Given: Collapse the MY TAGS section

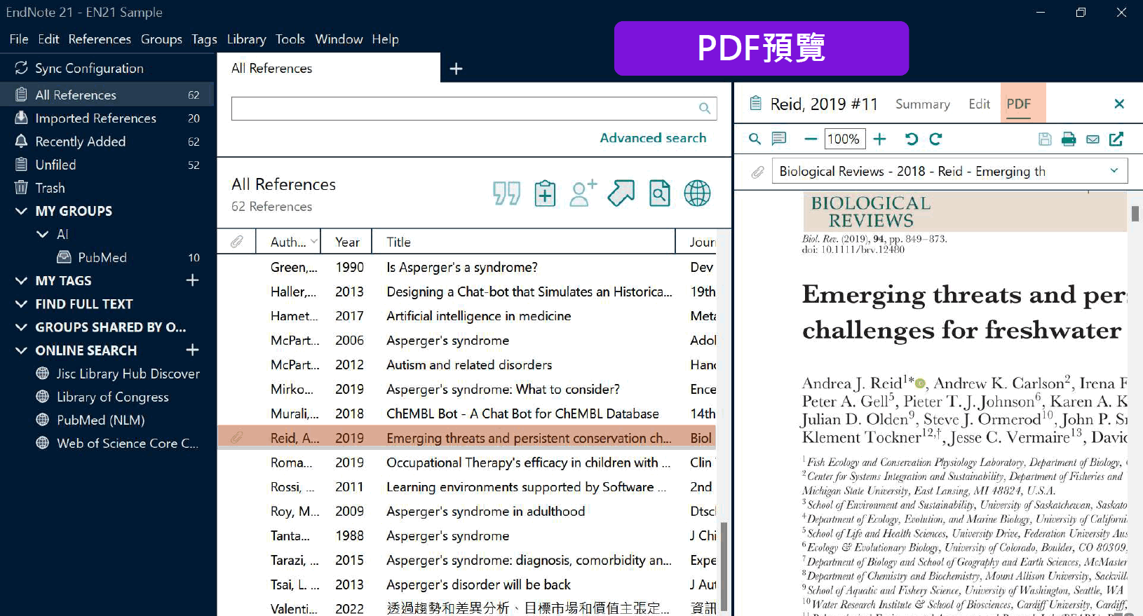Looking at the screenshot, I should (21, 280).
